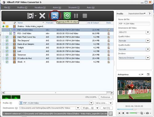Open the Azioni menu
The height and width of the screenshot is (117, 154).
point(57,7)
